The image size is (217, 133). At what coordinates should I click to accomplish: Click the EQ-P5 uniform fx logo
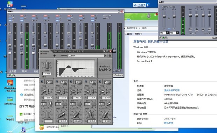105,68
